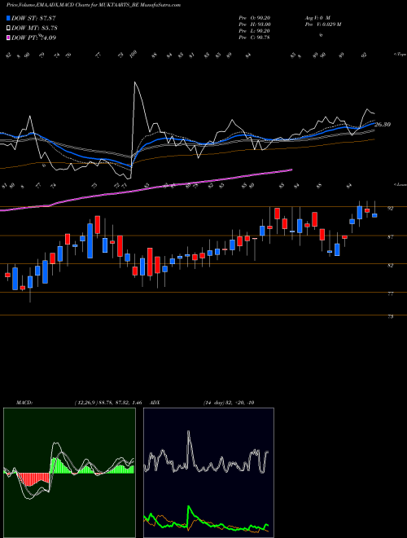The width and height of the screenshot is (407, 538).
Task: Click the last blue candlestick on the chart
Action: [x=374, y=215]
